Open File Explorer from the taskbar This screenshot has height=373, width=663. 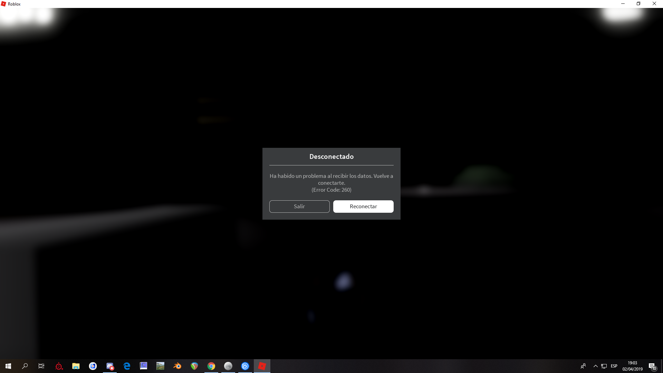76,366
